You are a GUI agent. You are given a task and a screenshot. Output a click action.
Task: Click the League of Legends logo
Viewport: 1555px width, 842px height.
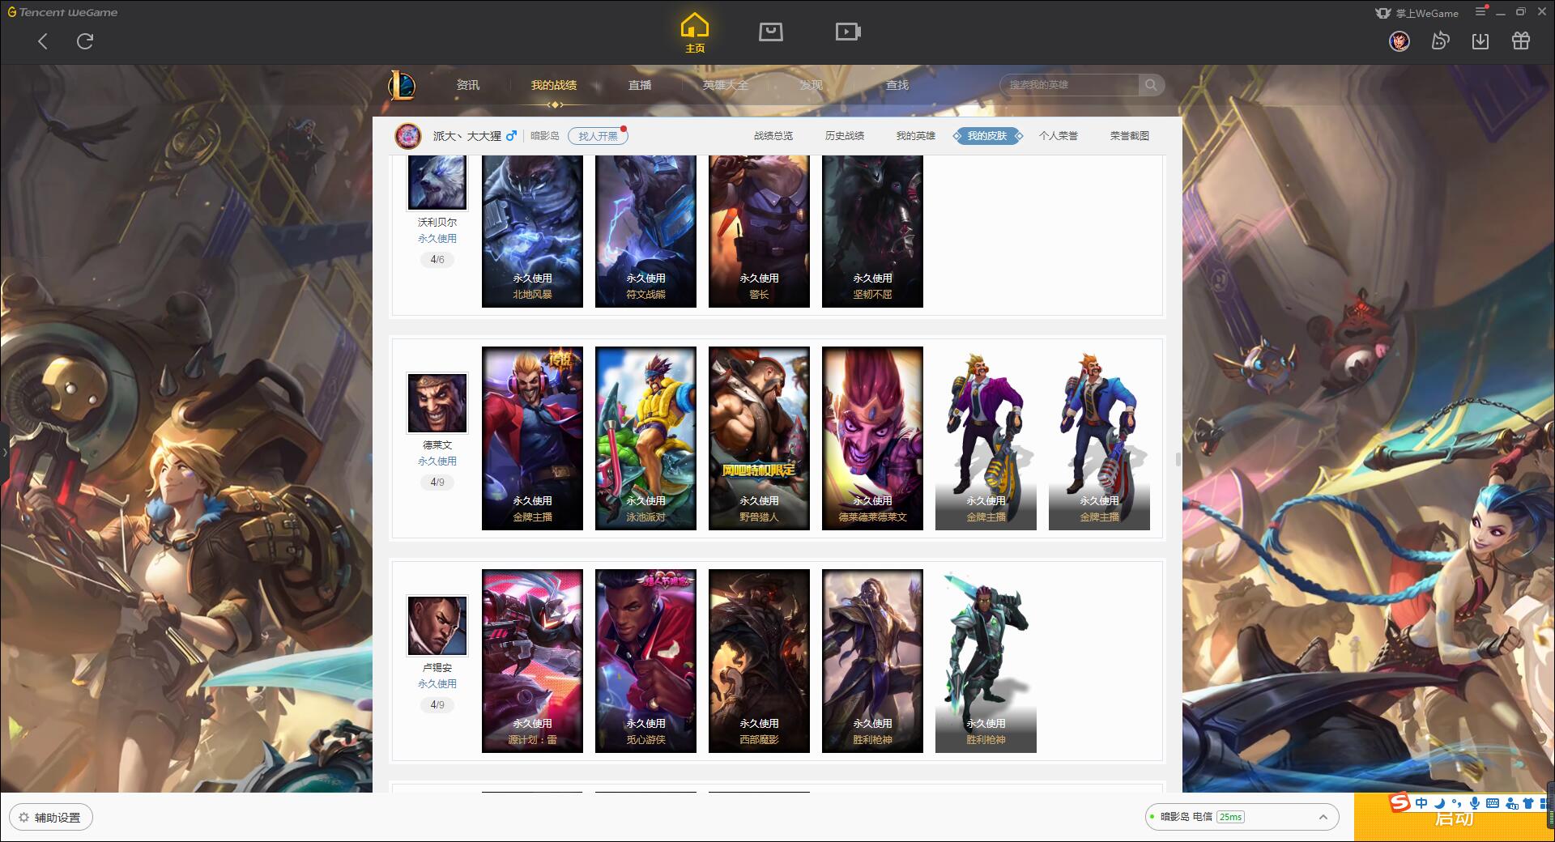(x=403, y=85)
